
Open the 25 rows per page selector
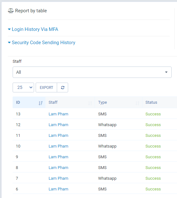[23, 88]
